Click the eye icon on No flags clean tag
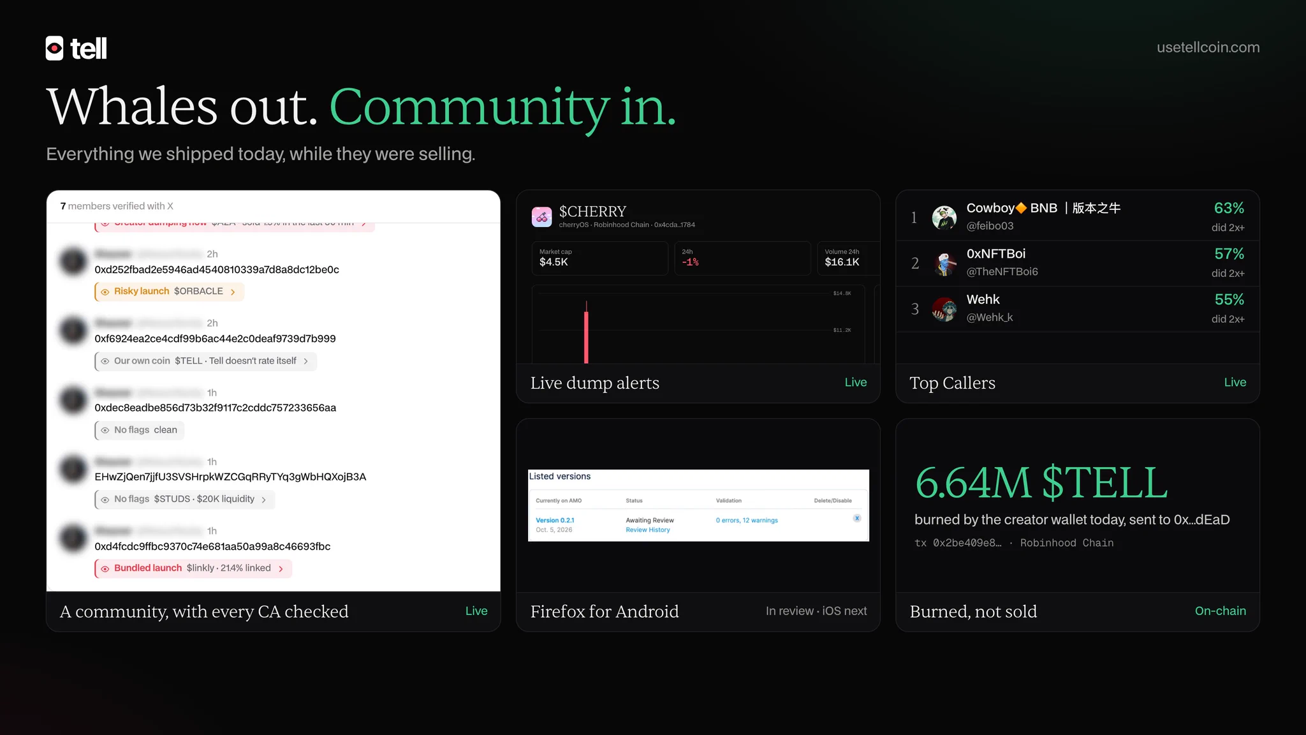This screenshot has height=735, width=1306. click(x=105, y=430)
